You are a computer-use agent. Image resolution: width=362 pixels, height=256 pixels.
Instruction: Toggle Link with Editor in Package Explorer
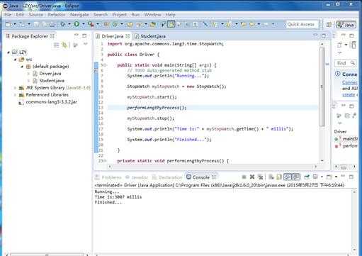pos(64,45)
